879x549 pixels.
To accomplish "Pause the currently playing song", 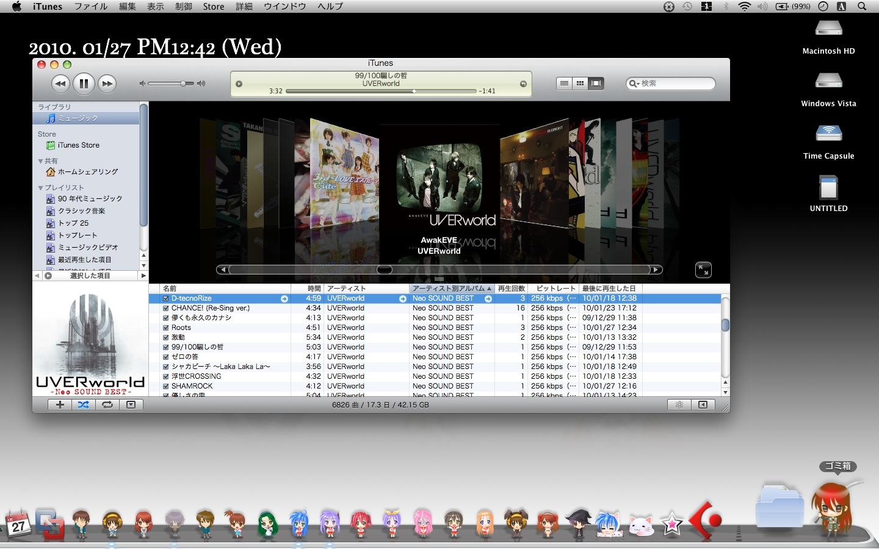I will 84,84.
